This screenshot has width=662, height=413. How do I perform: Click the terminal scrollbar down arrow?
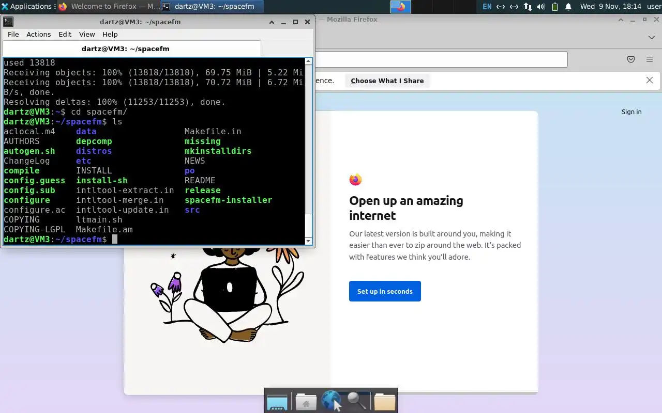pyautogui.click(x=309, y=241)
